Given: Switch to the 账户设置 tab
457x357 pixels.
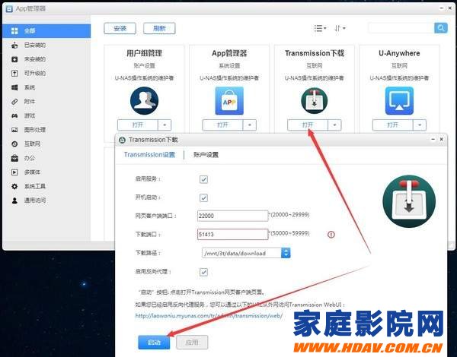Looking at the screenshot, I should pos(206,155).
